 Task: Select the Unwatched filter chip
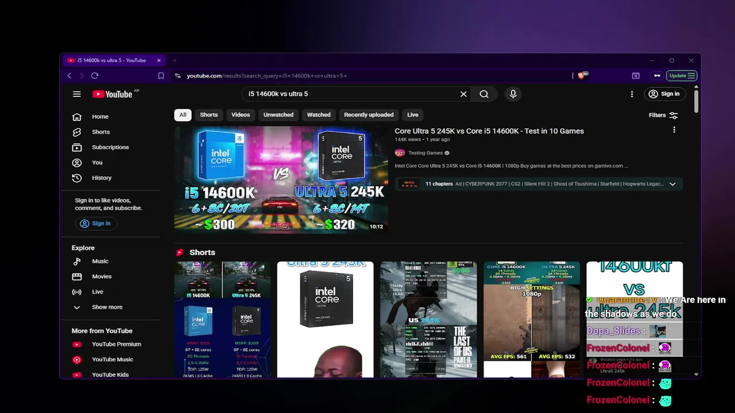278,115
